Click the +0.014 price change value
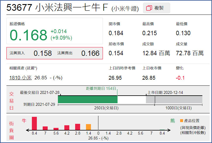Viewport: 212px width, 143px height. click(x=58, y=31)
